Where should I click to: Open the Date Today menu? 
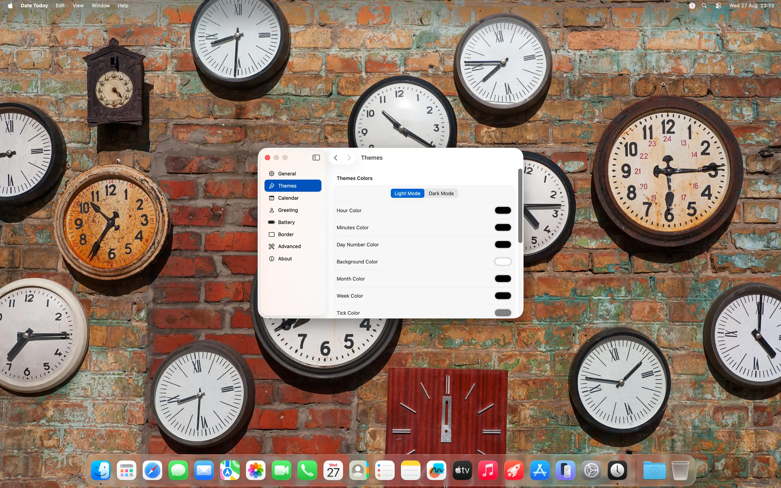coord(34,6)
